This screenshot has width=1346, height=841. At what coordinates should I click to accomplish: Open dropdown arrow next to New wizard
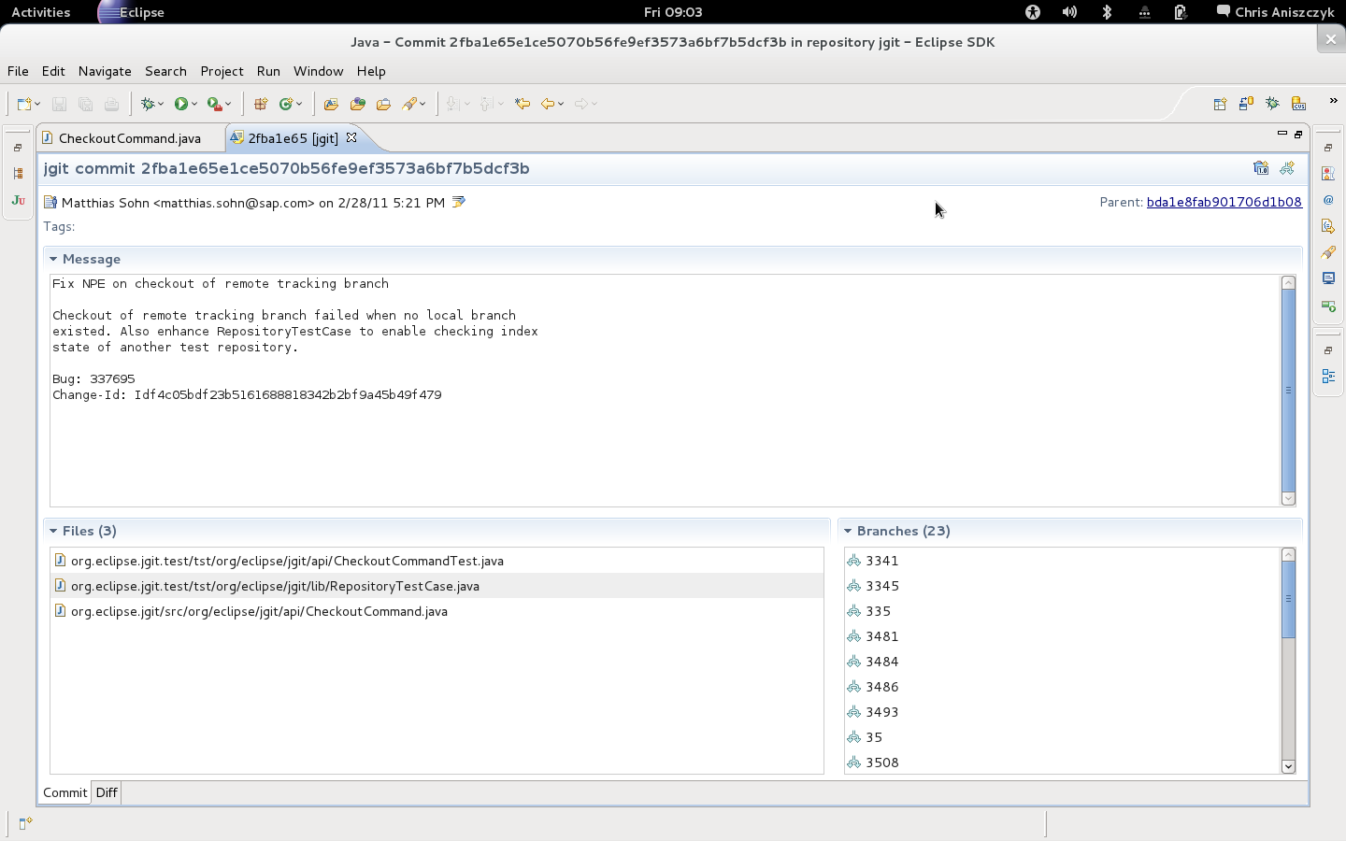[x=37, y=105]
